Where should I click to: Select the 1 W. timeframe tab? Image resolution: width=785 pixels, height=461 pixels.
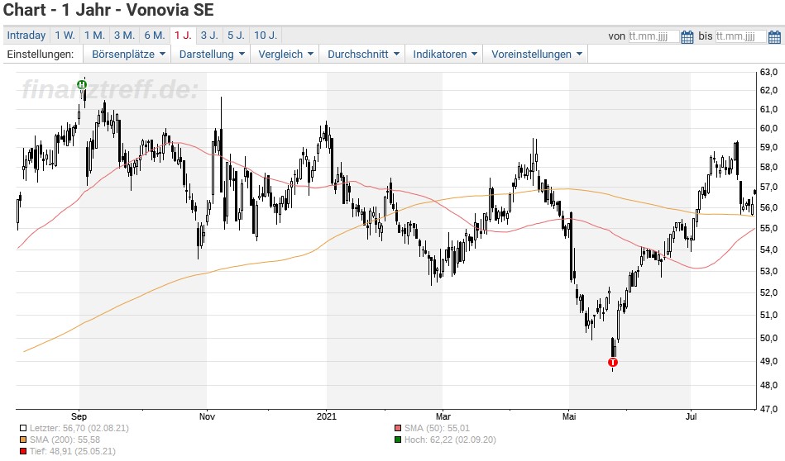[x=65, y=36]
